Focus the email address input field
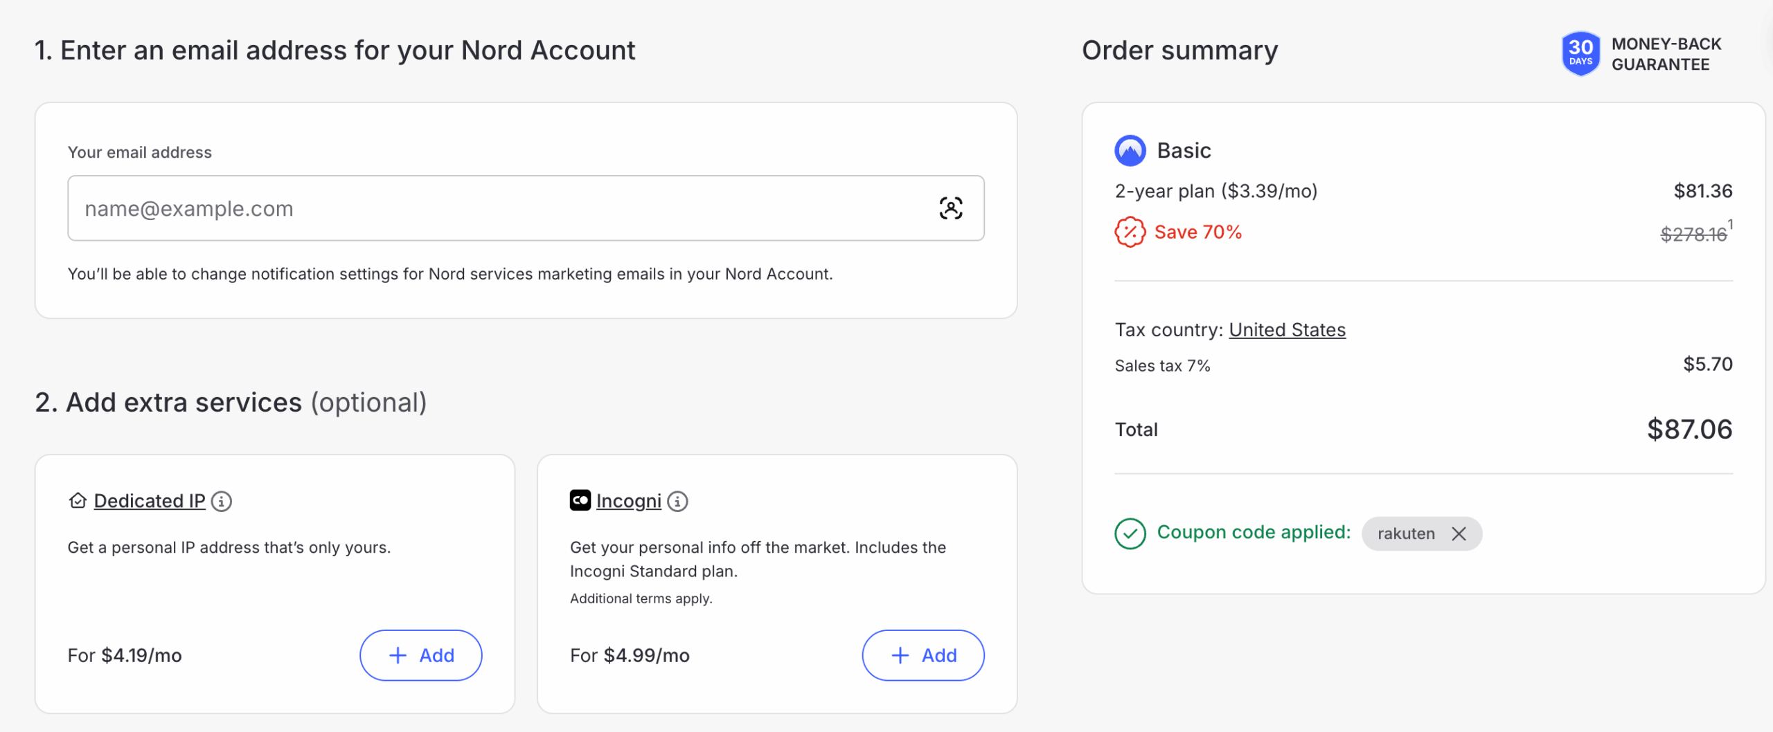 [499, 208]
